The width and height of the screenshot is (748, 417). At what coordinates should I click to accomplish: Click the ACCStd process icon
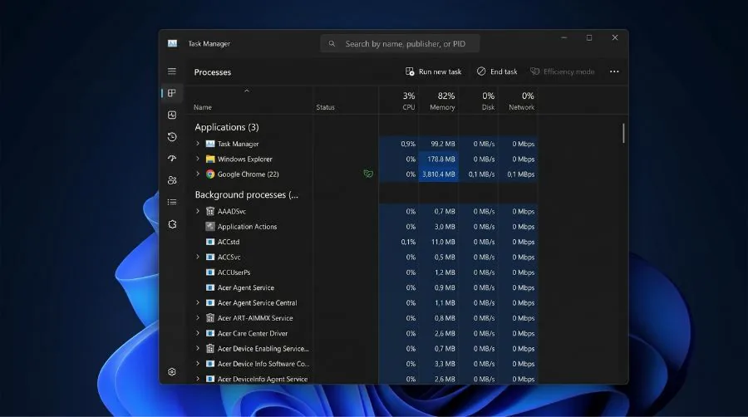210,242
